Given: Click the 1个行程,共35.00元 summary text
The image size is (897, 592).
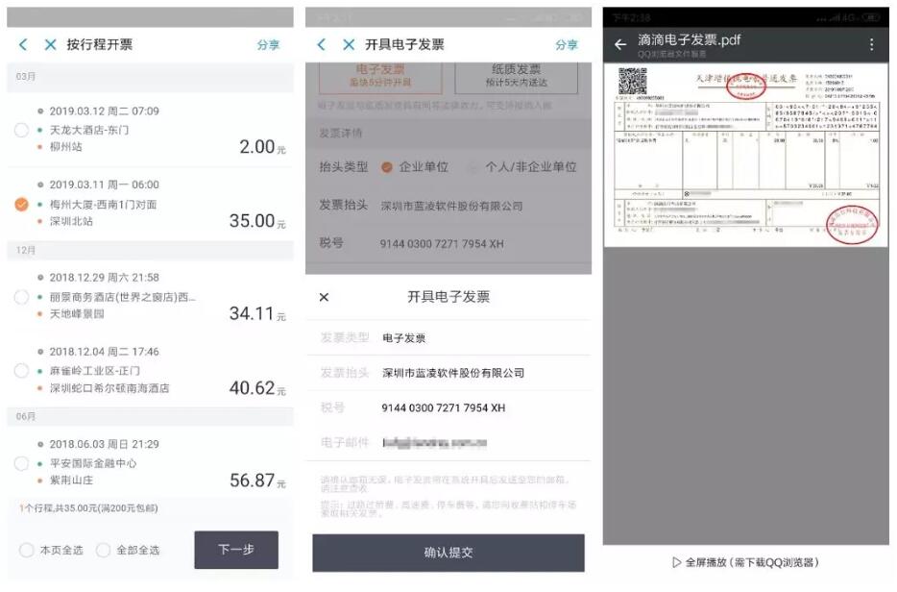Looking at the screenshot, I should [x=88, y=508].
